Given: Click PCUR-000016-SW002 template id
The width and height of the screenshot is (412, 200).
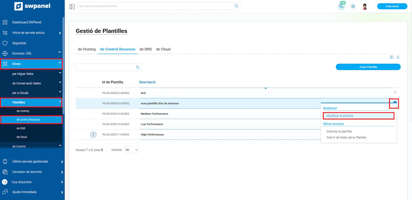Looking at the screenshot, I should click(116, 114).
